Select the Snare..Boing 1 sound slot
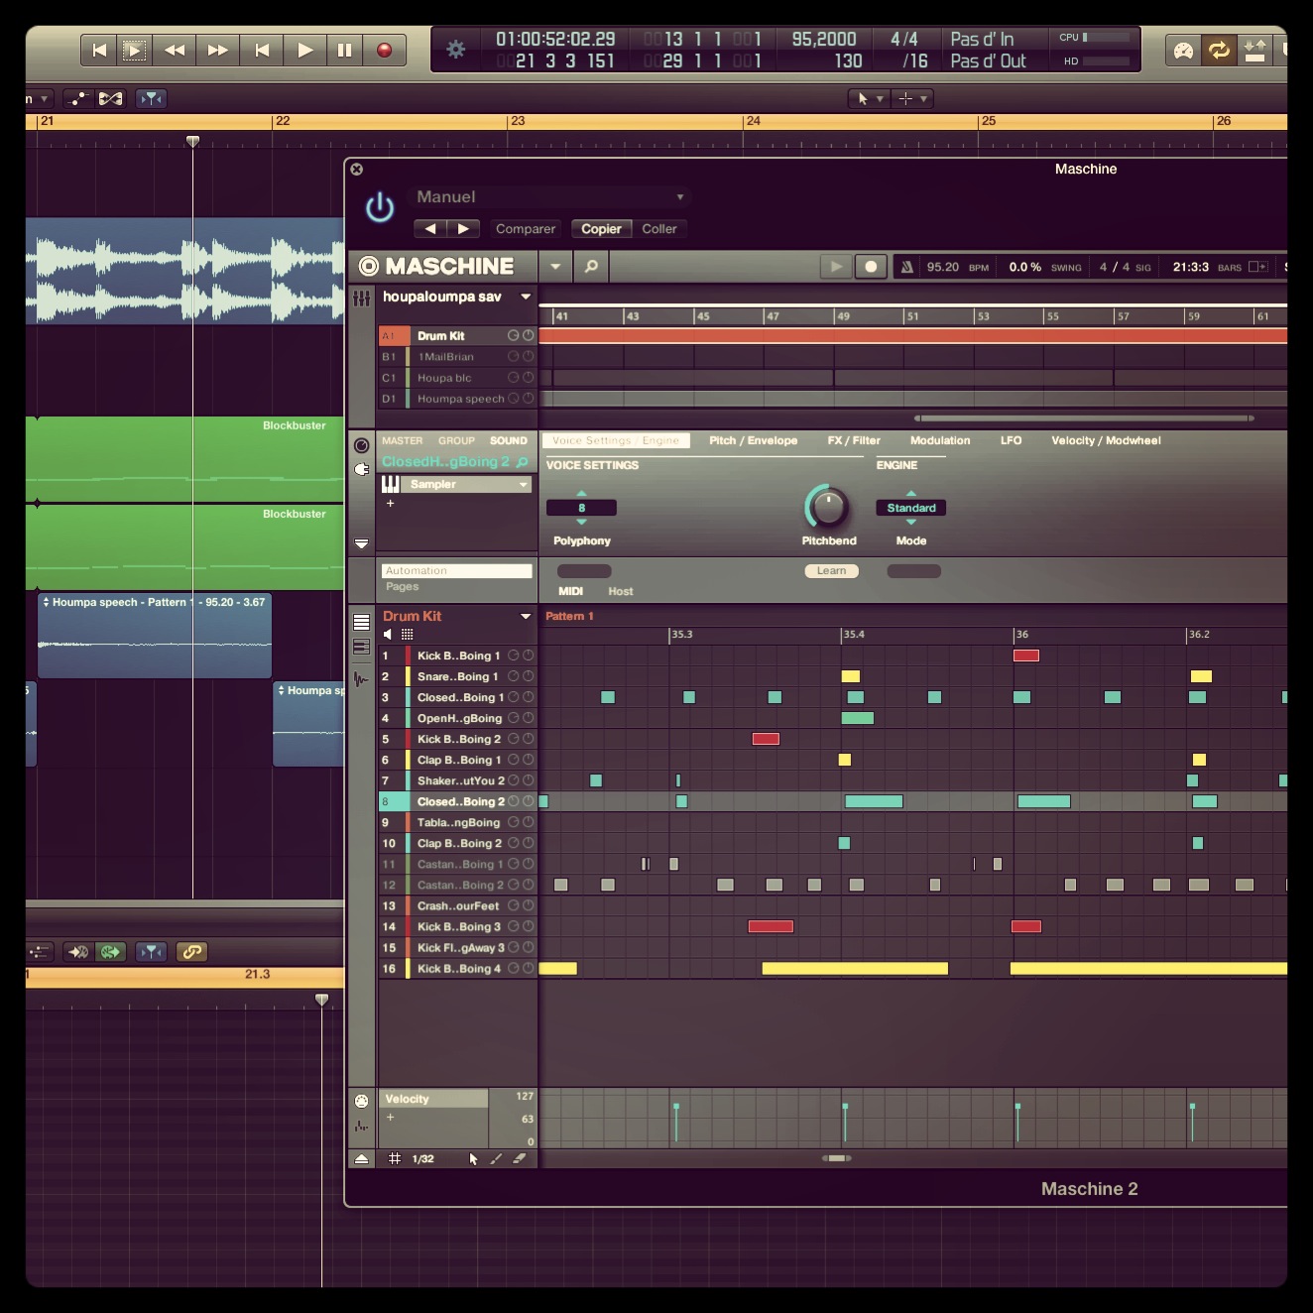 pyautogui.click(x=457, y=676)
